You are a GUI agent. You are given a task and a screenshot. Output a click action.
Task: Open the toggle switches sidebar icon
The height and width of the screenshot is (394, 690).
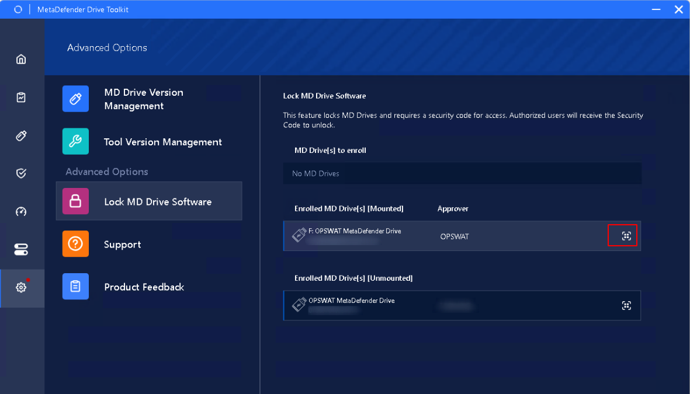coord(21,250)
